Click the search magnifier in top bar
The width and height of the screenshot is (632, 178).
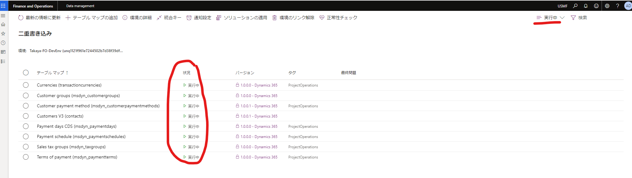(x=575, y=6)
